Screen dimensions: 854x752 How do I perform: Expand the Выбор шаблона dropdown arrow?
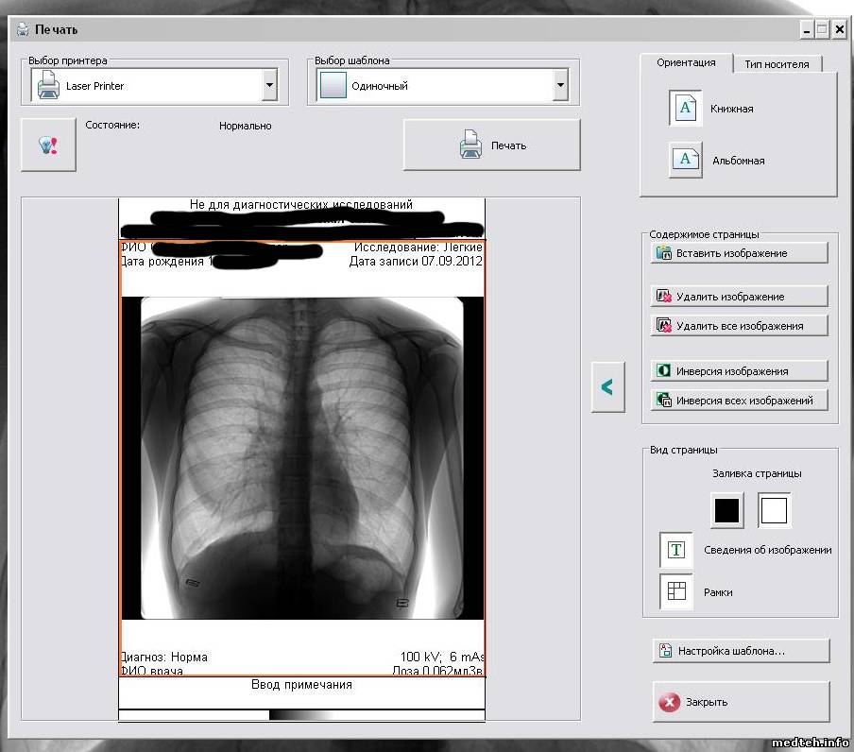pyautogui.click(x=560, y=86)
